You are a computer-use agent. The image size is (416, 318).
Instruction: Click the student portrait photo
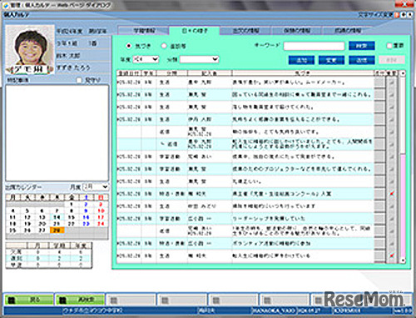30,49
